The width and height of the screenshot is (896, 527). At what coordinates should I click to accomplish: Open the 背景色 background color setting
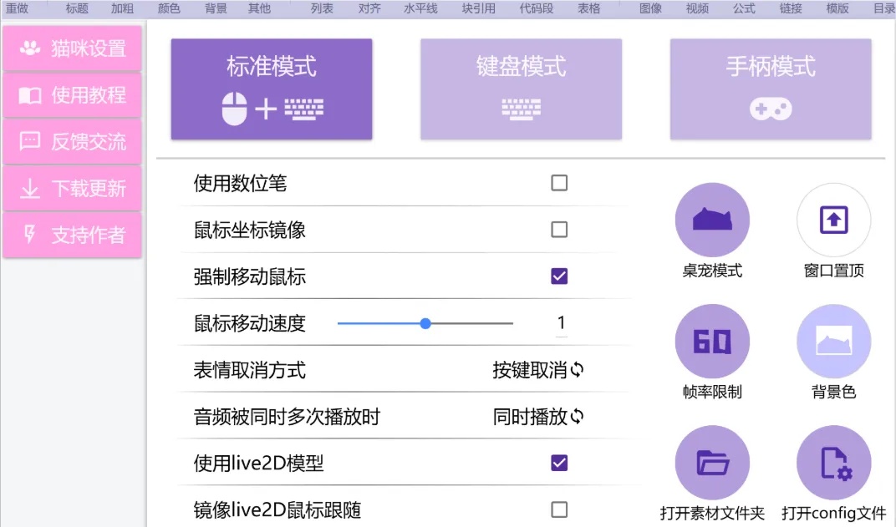point(833,341)
